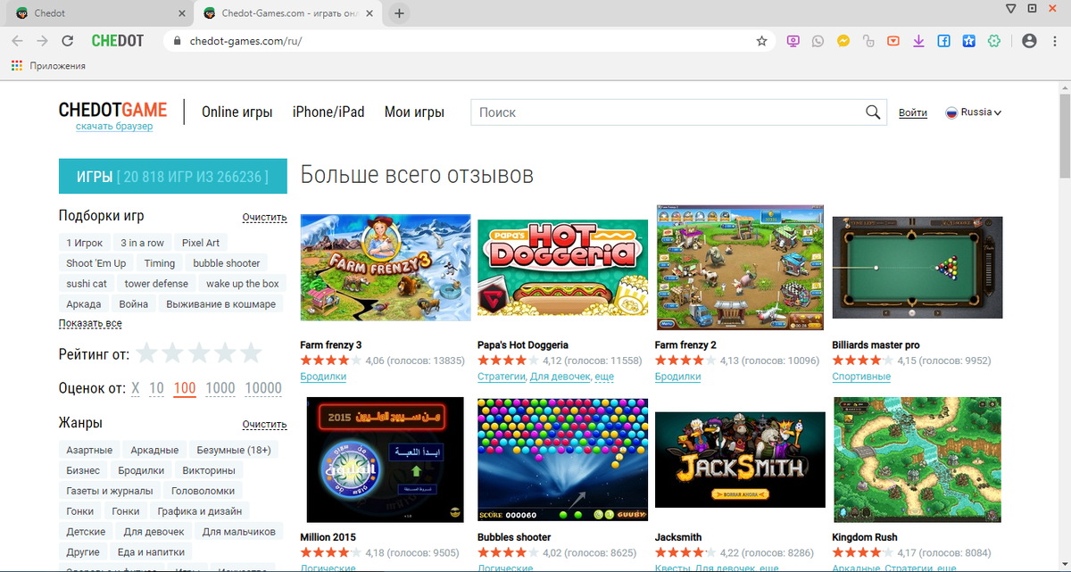Open the browser three-dot menu
This screenshot has width=1071, height=572.
(1054, 41)
